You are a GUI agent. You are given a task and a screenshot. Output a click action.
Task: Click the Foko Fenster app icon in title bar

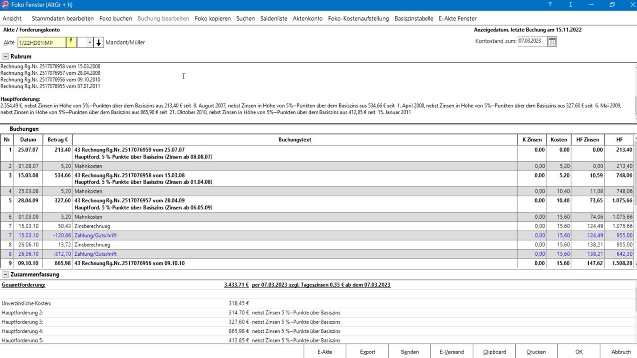coord(5,5)
